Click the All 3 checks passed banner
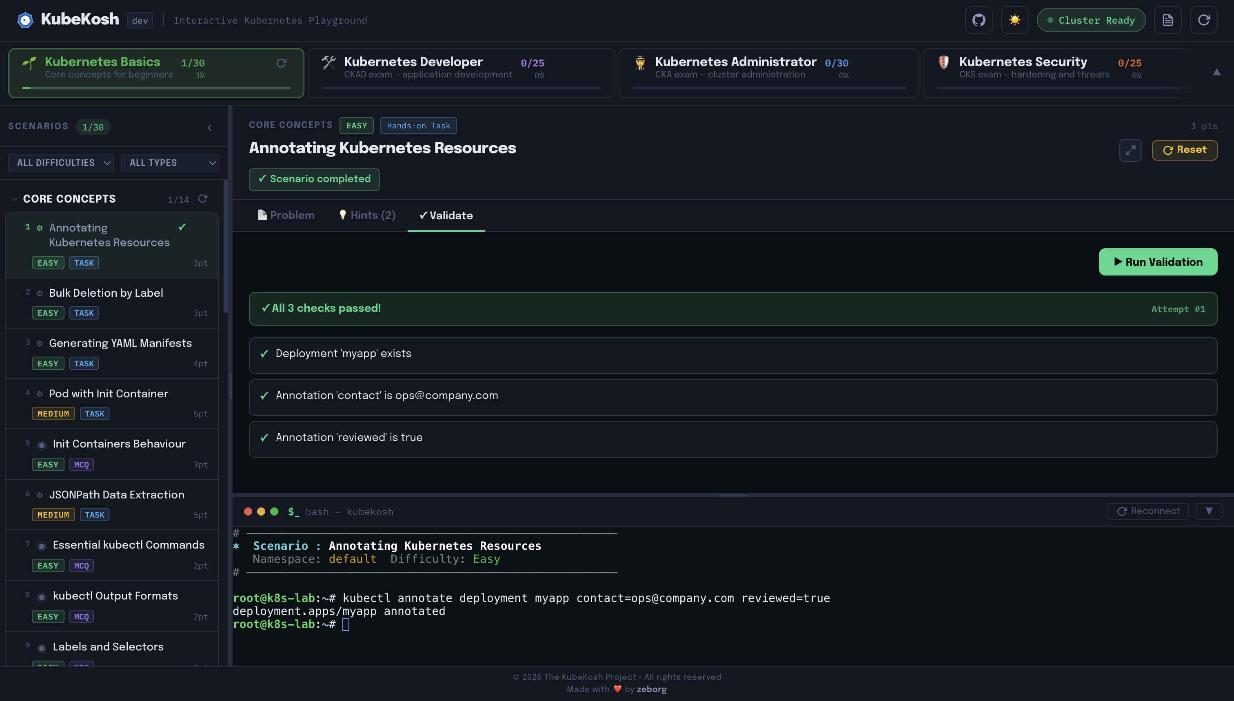Viewport: 1234px width, 701px height. click(x=733, y=309)
